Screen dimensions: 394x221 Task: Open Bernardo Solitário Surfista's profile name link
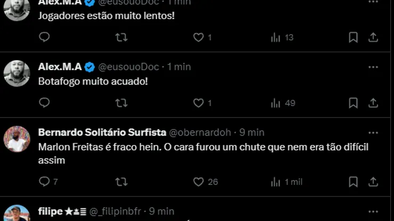click(x=102, y=132)
